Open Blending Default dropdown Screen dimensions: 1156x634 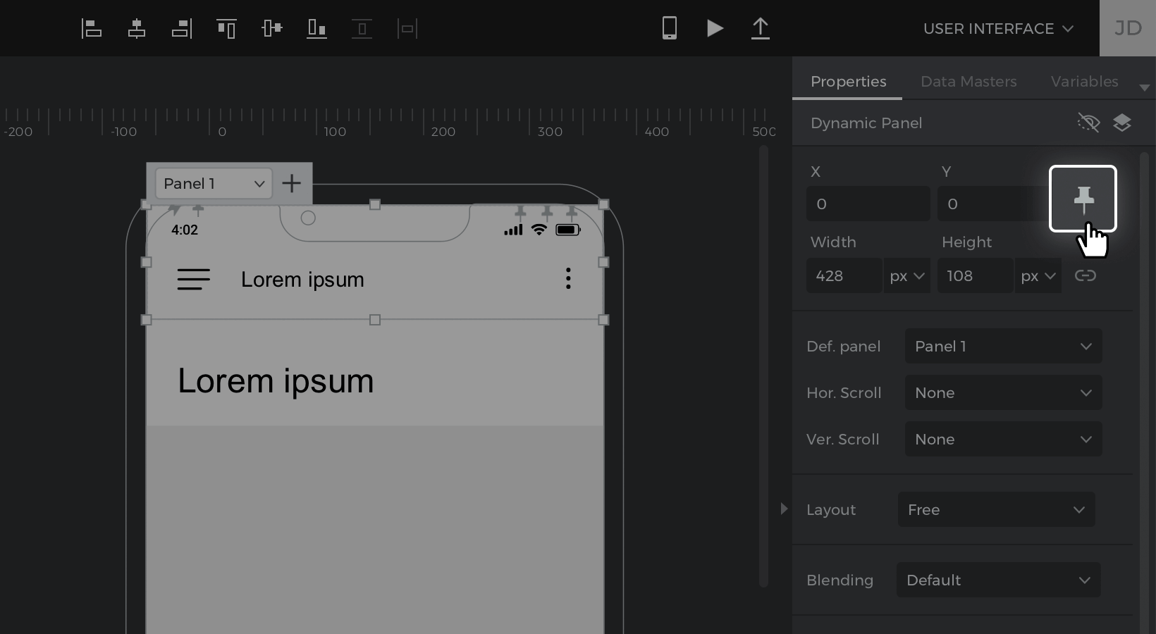[998, 580]
